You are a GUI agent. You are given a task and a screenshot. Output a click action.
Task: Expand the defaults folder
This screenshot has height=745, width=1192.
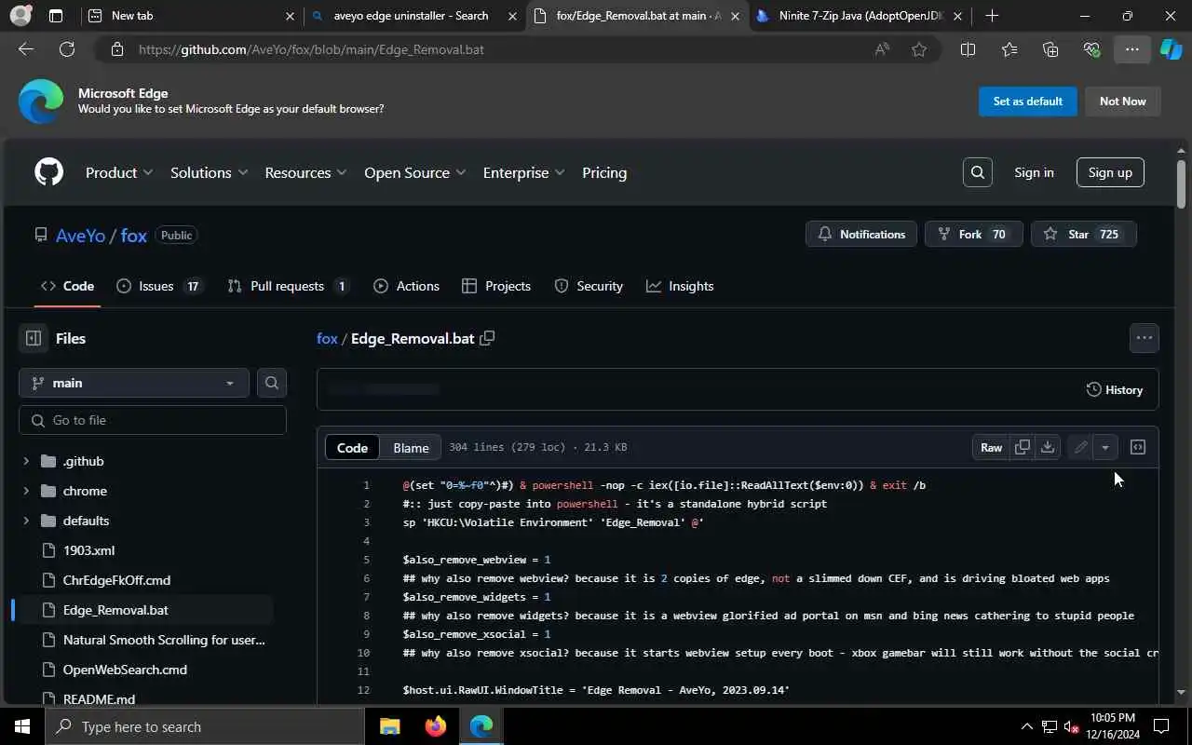25,521
